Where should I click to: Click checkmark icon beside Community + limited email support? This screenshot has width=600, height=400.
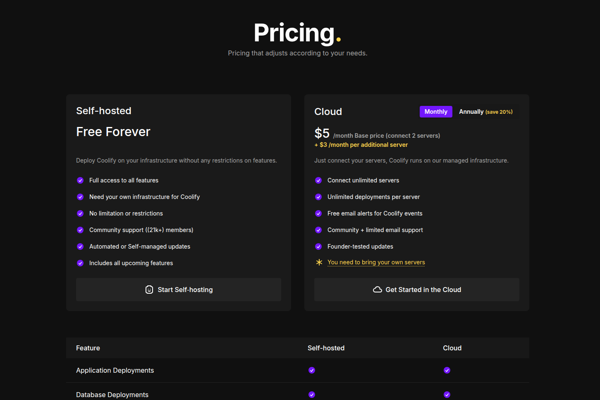(x=318, y=230)
